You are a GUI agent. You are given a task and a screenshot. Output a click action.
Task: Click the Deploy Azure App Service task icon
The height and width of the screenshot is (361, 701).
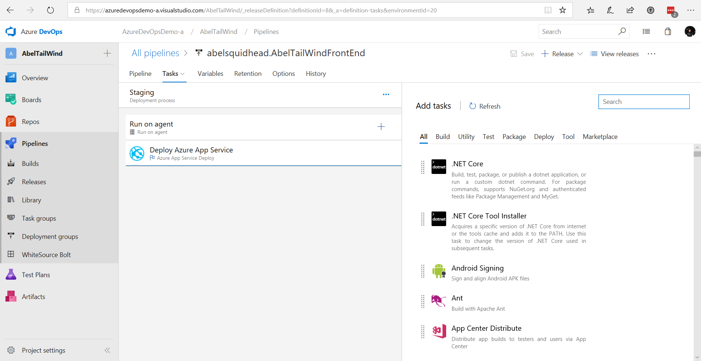(137, 153)
